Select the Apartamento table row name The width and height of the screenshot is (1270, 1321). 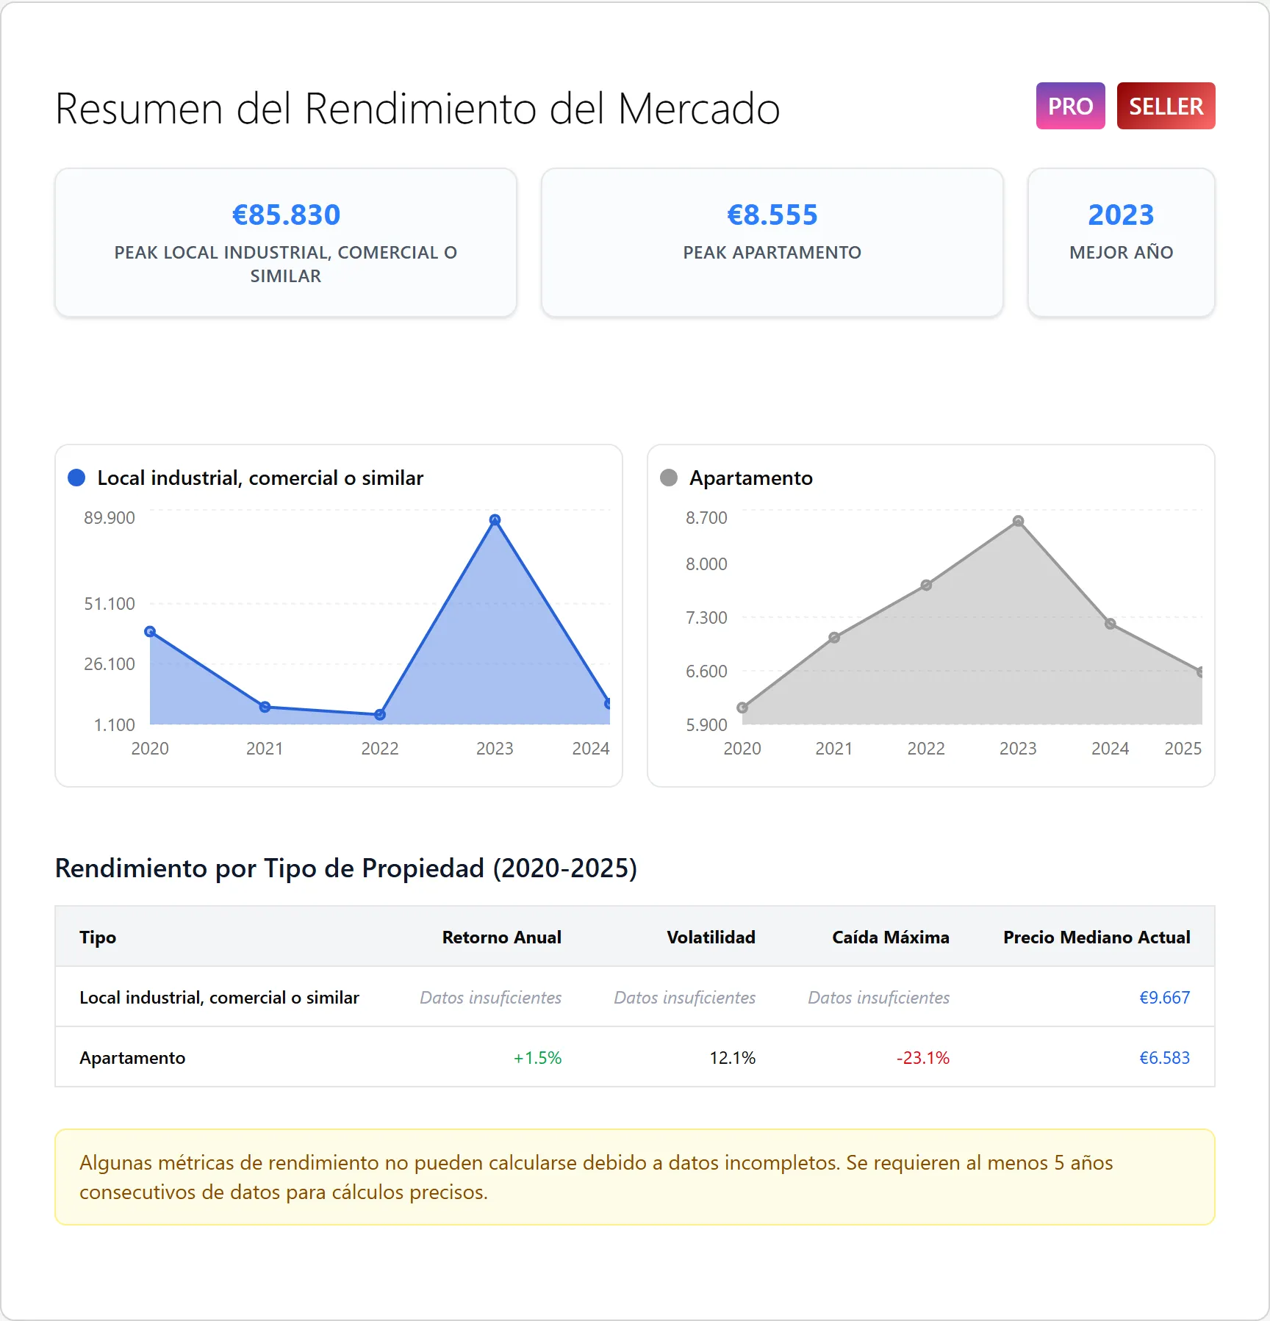(132, 1058)
